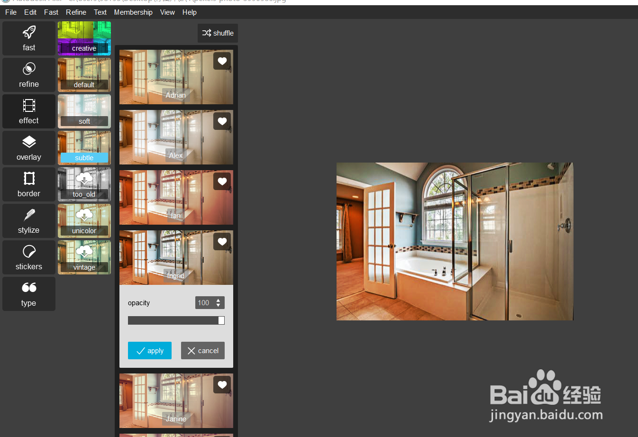638x437 pixels.
Task: Click the opacity value field
Action: [204, 303]
